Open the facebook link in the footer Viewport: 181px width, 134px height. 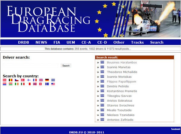coord(176,129)
